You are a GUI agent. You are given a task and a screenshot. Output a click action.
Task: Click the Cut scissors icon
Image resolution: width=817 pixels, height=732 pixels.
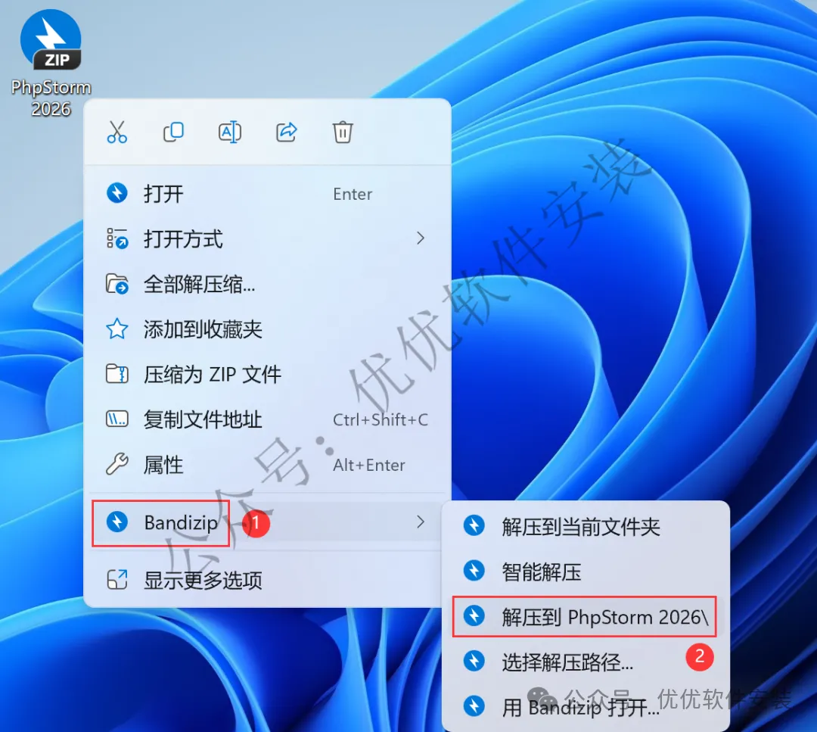click(116, 132)
